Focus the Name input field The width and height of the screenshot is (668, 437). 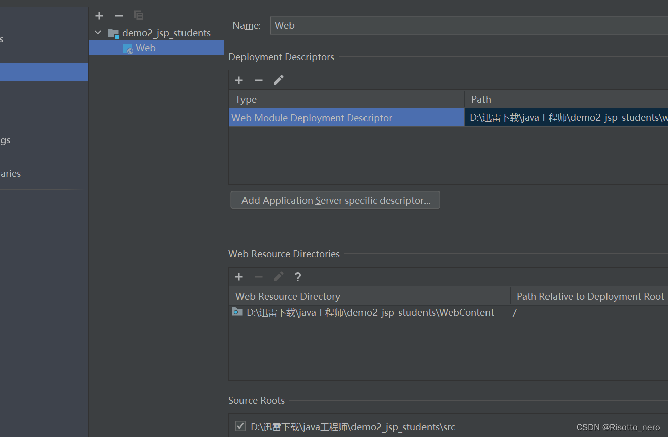(469, 25)
